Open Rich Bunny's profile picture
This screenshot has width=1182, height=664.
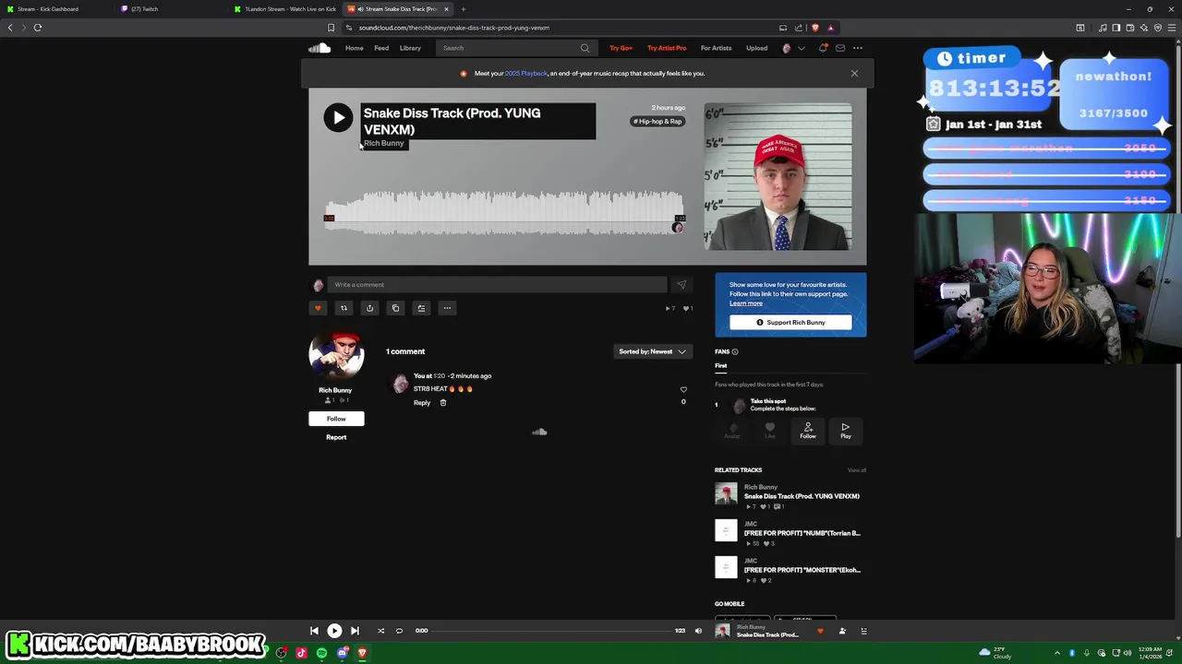[x=336, y=356]
